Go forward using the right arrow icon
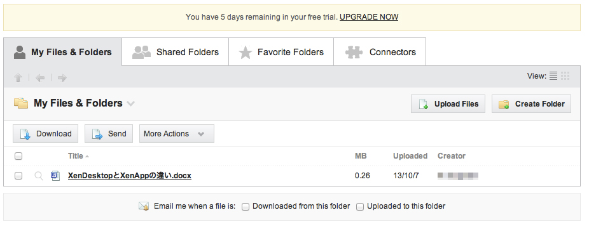The image size is (589, 229). pos(62,77)
